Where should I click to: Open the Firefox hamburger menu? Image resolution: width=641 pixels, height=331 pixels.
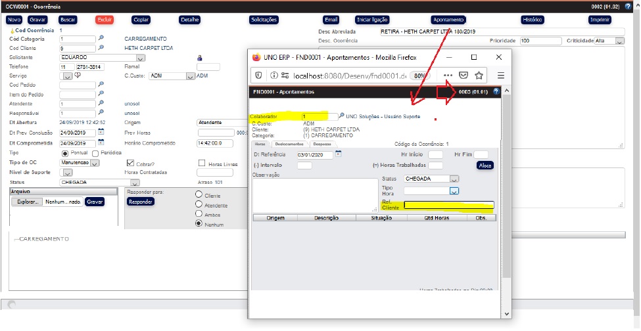tap(501, 76)
